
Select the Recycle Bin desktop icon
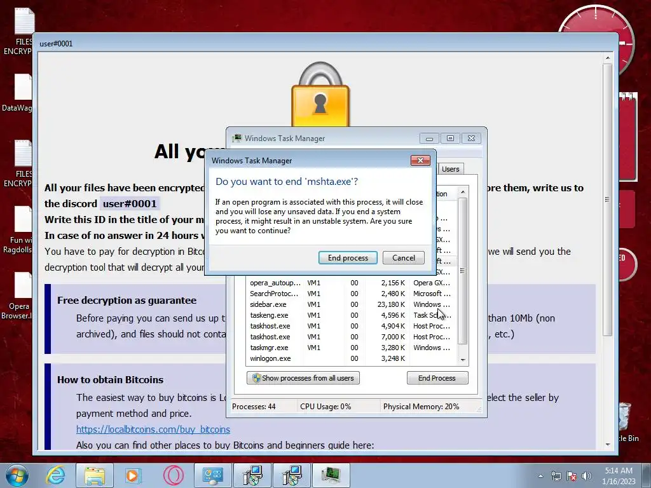pos(627,422)
